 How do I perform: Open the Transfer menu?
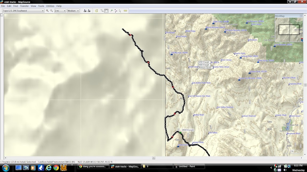tap(24, 6)
